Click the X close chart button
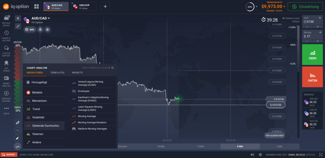The image size is (325, 158). [18, 18]
